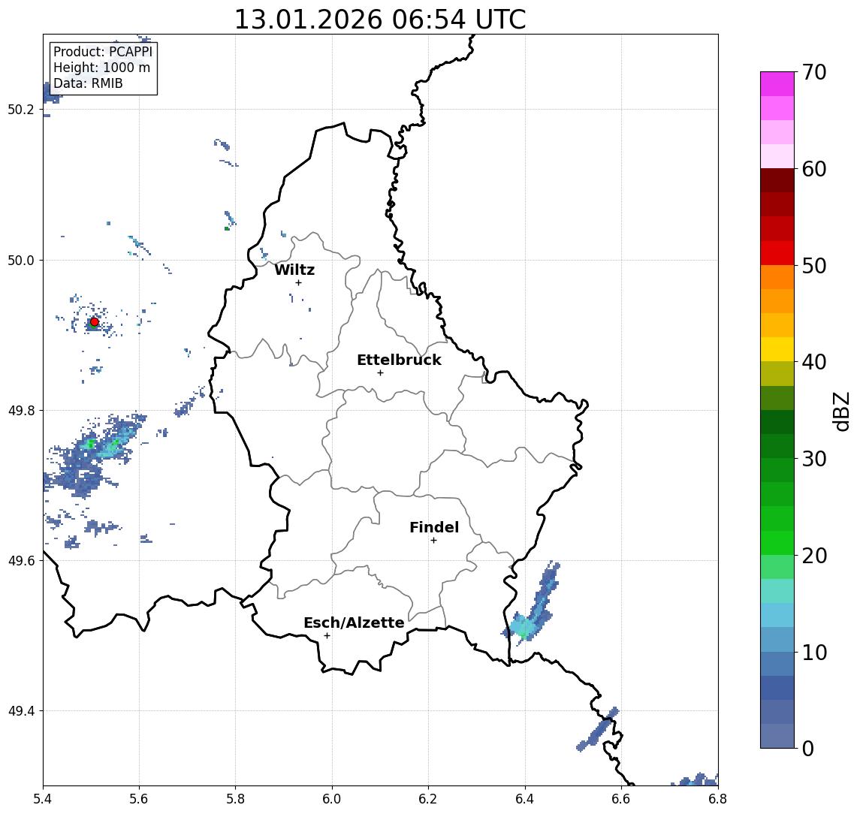Click the 40 tick label on colorbar
The image size is (860, 814).
[814, 362]
